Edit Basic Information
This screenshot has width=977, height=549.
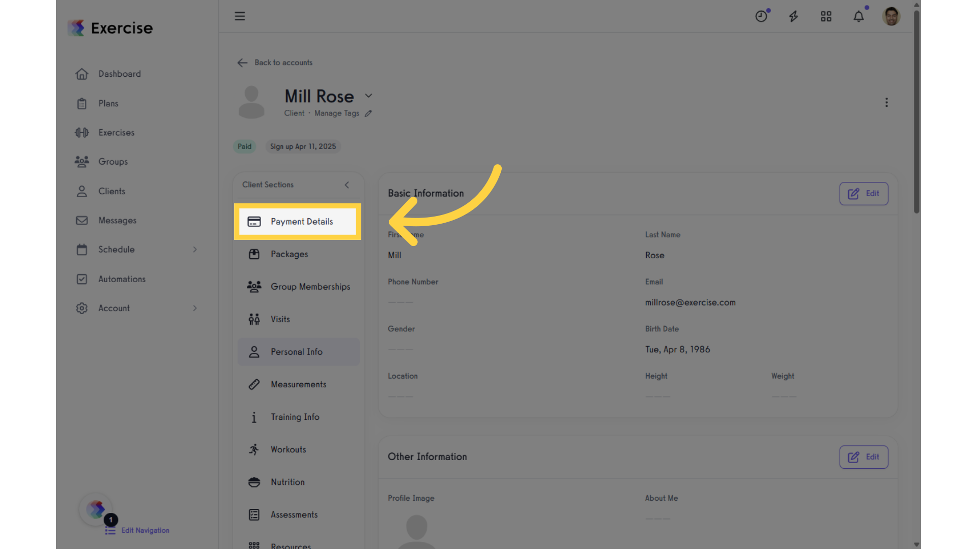[x=864, y=194]
